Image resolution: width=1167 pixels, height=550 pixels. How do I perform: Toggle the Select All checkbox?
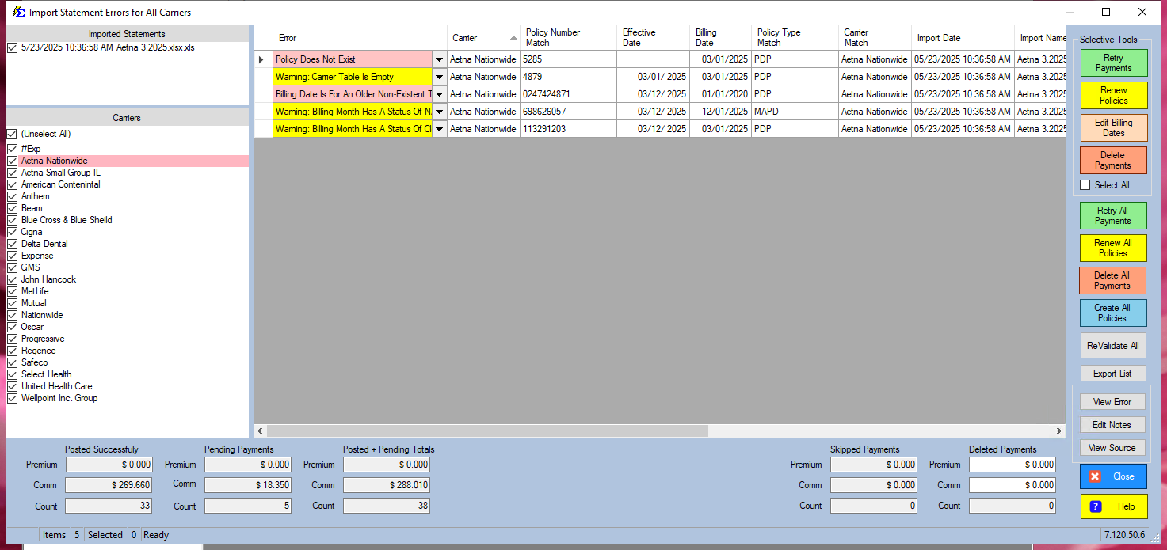point(1085,185)
